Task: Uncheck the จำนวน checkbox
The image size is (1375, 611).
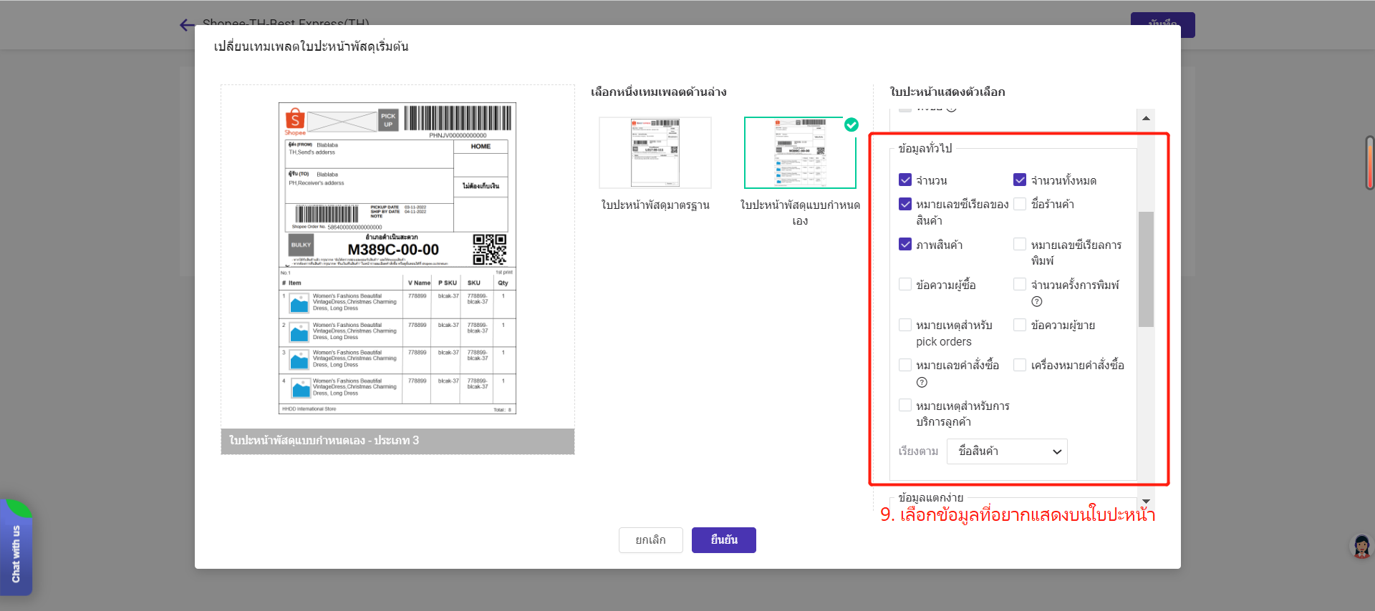Action: point(905,180)
